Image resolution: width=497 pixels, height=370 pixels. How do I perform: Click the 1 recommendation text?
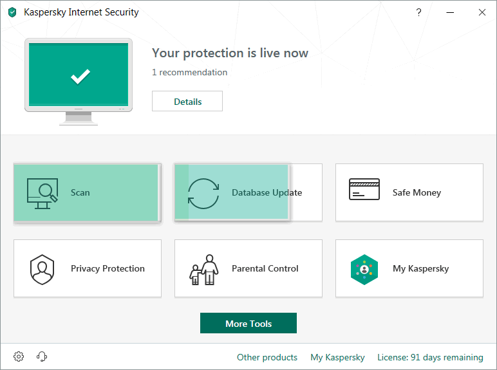(x=189, y=72)
